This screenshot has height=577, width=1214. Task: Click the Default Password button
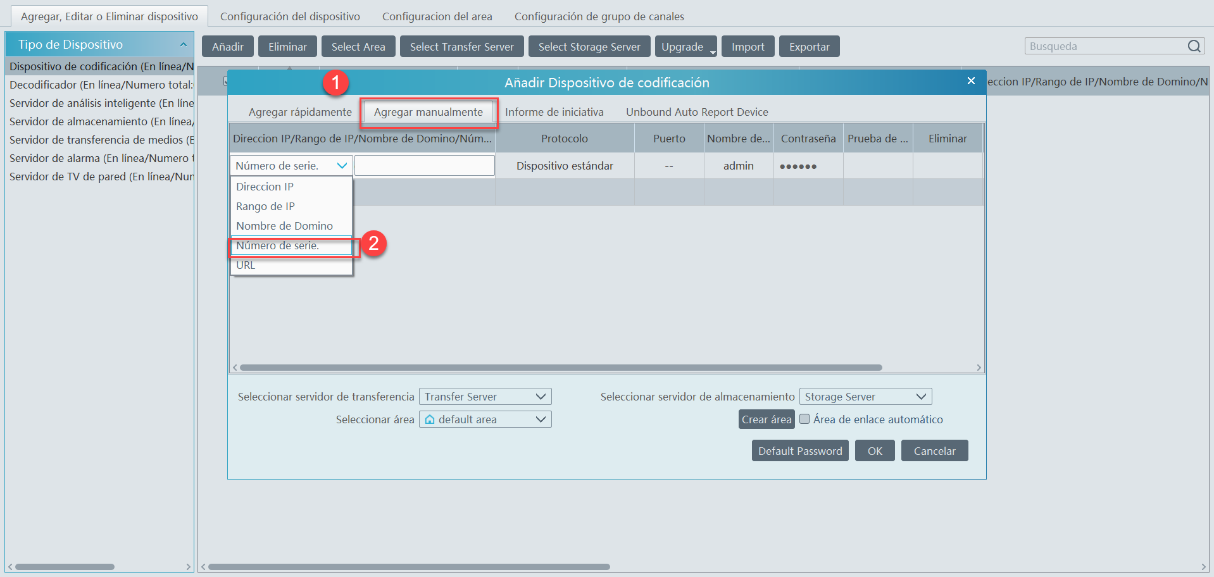coord(799,451)
